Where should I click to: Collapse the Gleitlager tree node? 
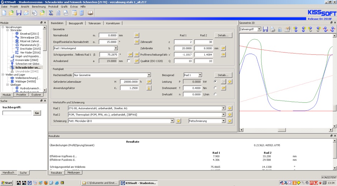[8, 85]
